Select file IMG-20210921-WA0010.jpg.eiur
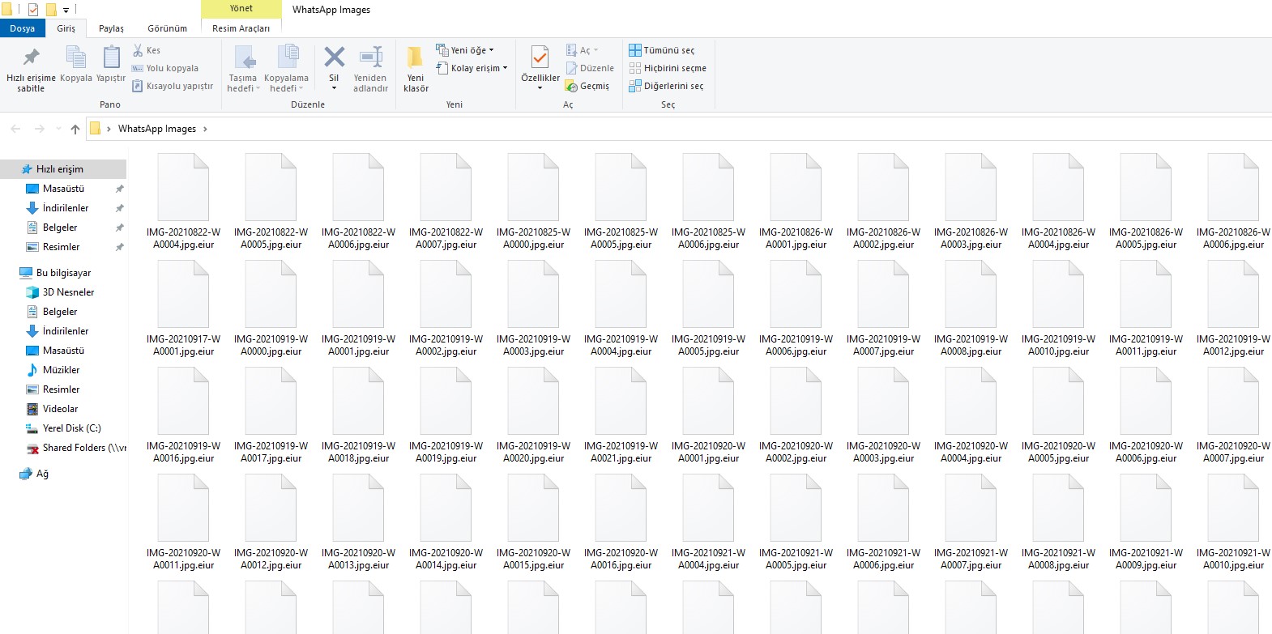 pos(1234,522)
